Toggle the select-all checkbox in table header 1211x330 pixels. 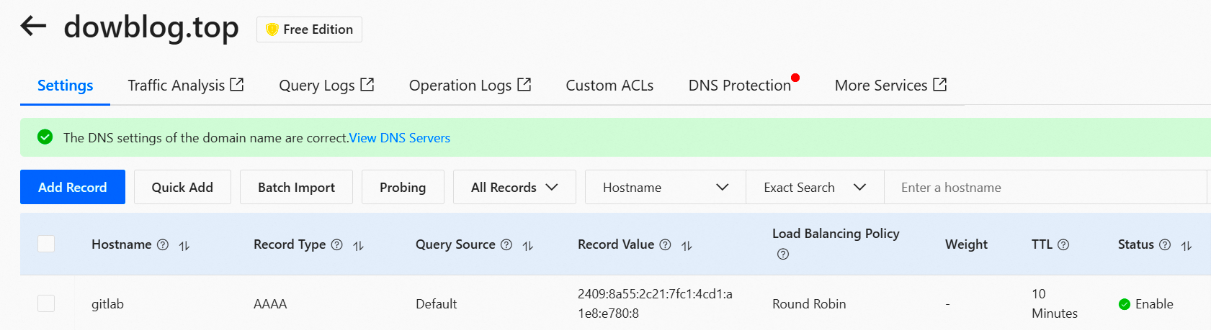coord(46,244)
